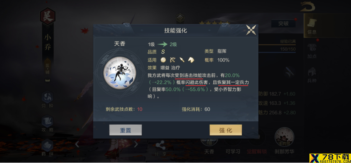Click the 强化 upgrade button

pyautogui.click(x=226, y=130)
